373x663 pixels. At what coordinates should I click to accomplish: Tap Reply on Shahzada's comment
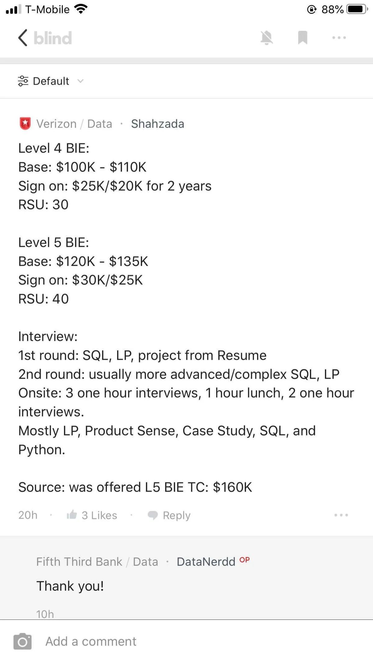coord(176,515)
